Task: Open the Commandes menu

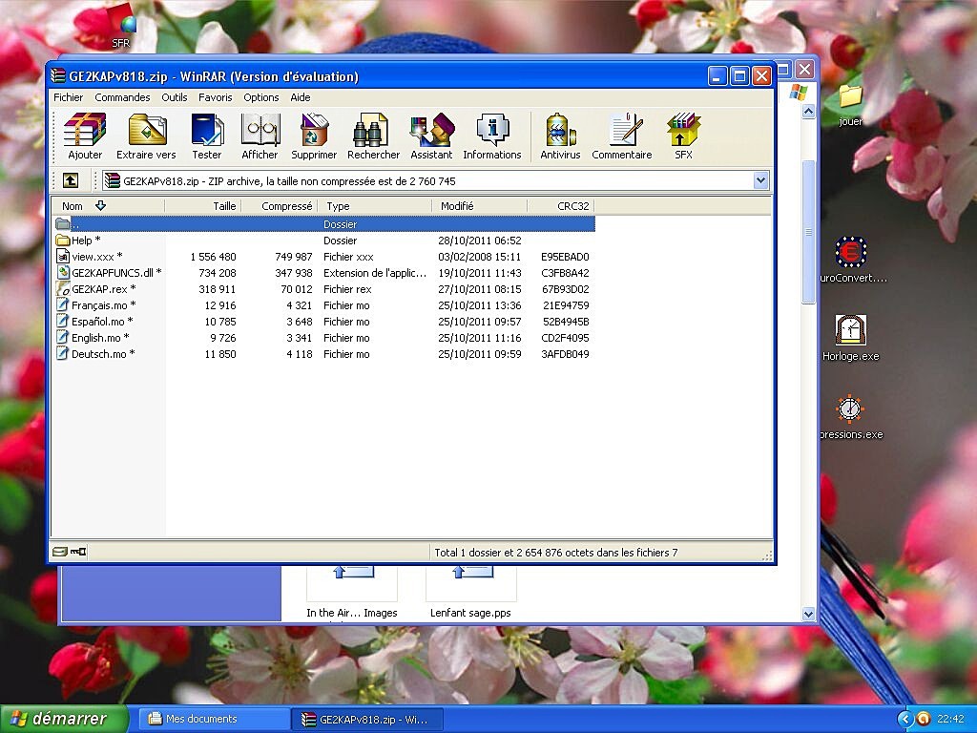Action: click(x=122, y=97)
